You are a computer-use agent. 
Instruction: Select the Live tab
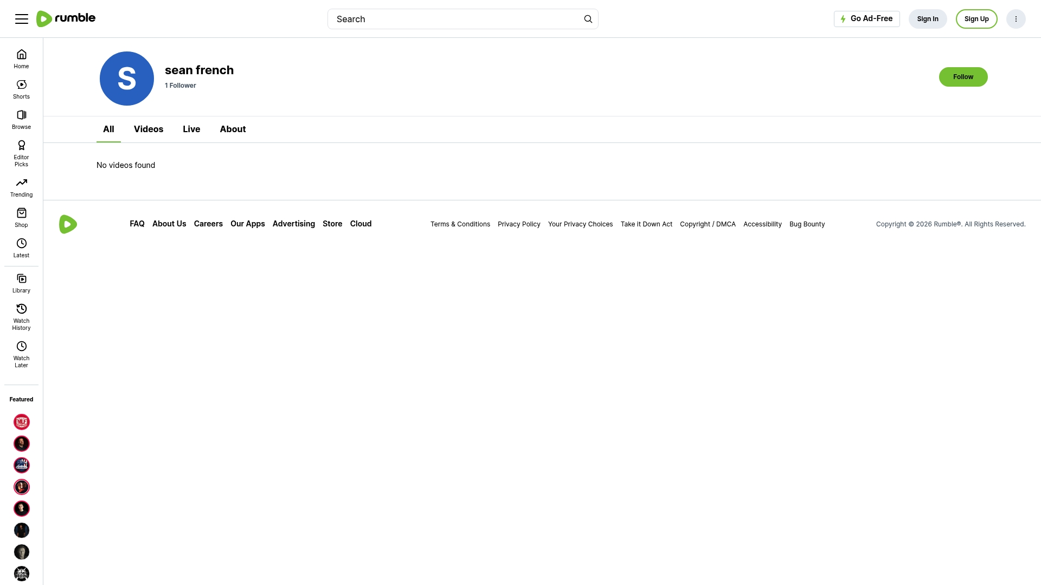(191, 129)
